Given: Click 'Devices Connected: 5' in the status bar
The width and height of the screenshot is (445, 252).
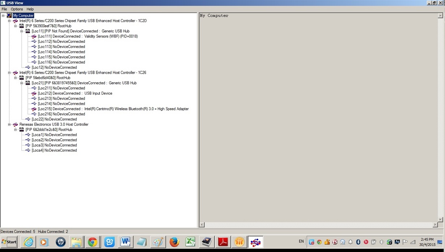Looking at the screenshot, I should pyautogui.click(x=18, y=231).
